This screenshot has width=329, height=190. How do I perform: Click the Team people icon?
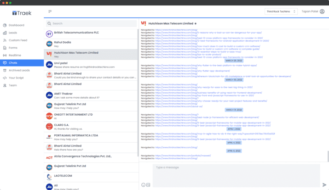point(5,85)
